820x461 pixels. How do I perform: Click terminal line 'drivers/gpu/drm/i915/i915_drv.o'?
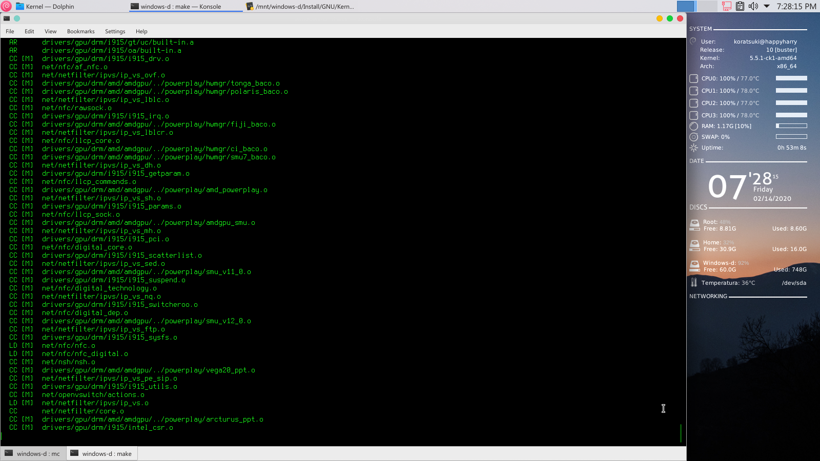pos(106,58)
